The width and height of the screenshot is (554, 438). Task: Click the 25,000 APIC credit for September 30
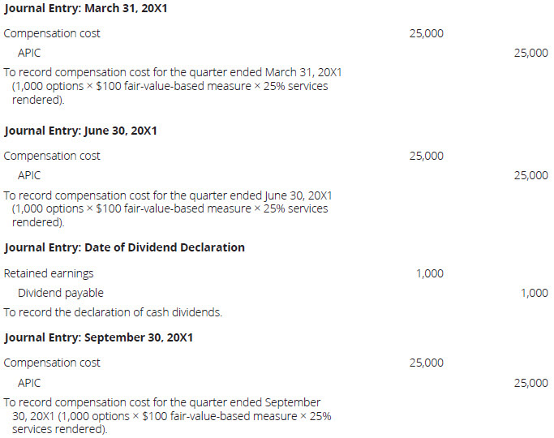(530, 383)
